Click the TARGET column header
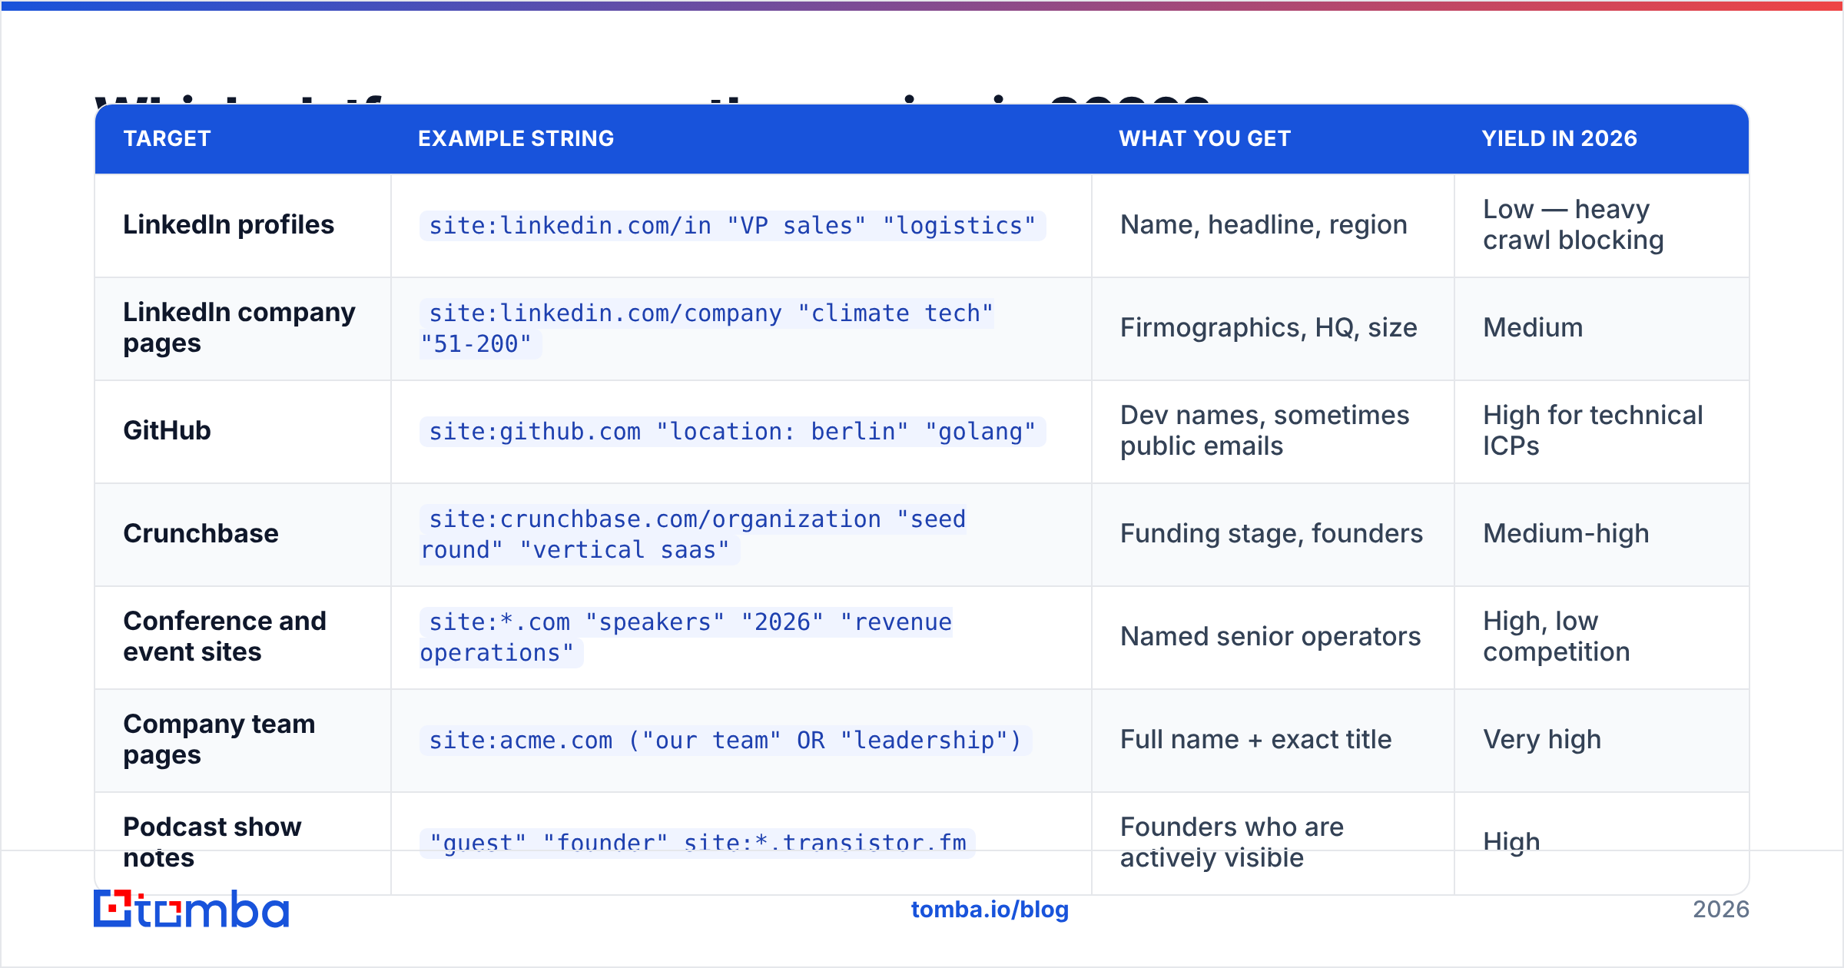 tap(167, 138)
